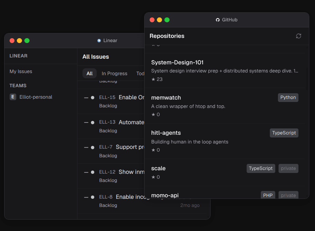Minimize the GitHub window with yellow button
This screenshot has height=231, width=315.
pyautogui.click(x=160, y=20)
